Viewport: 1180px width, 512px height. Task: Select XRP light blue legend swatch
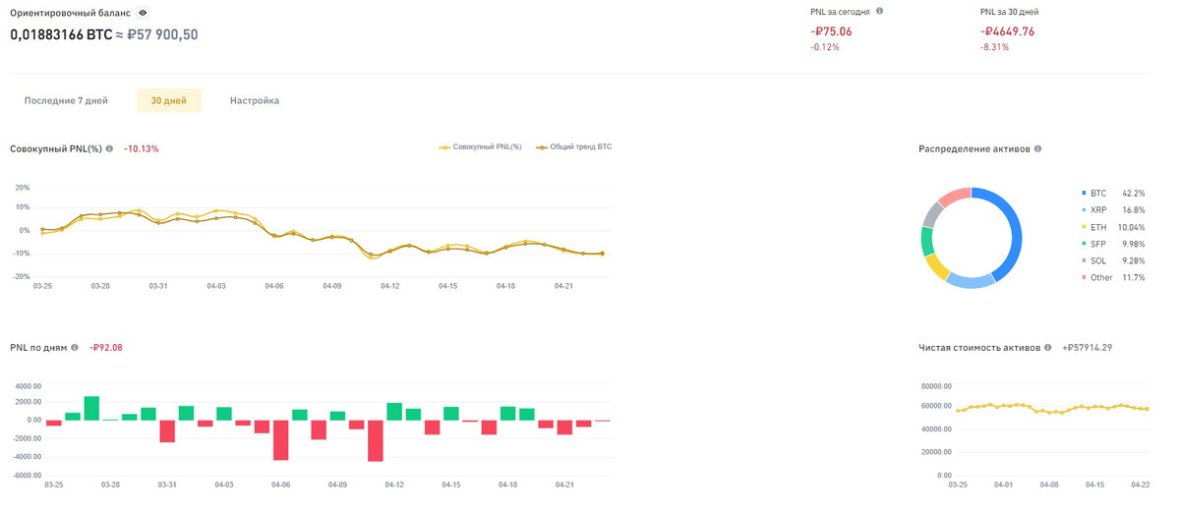[x=1084, y=210]
